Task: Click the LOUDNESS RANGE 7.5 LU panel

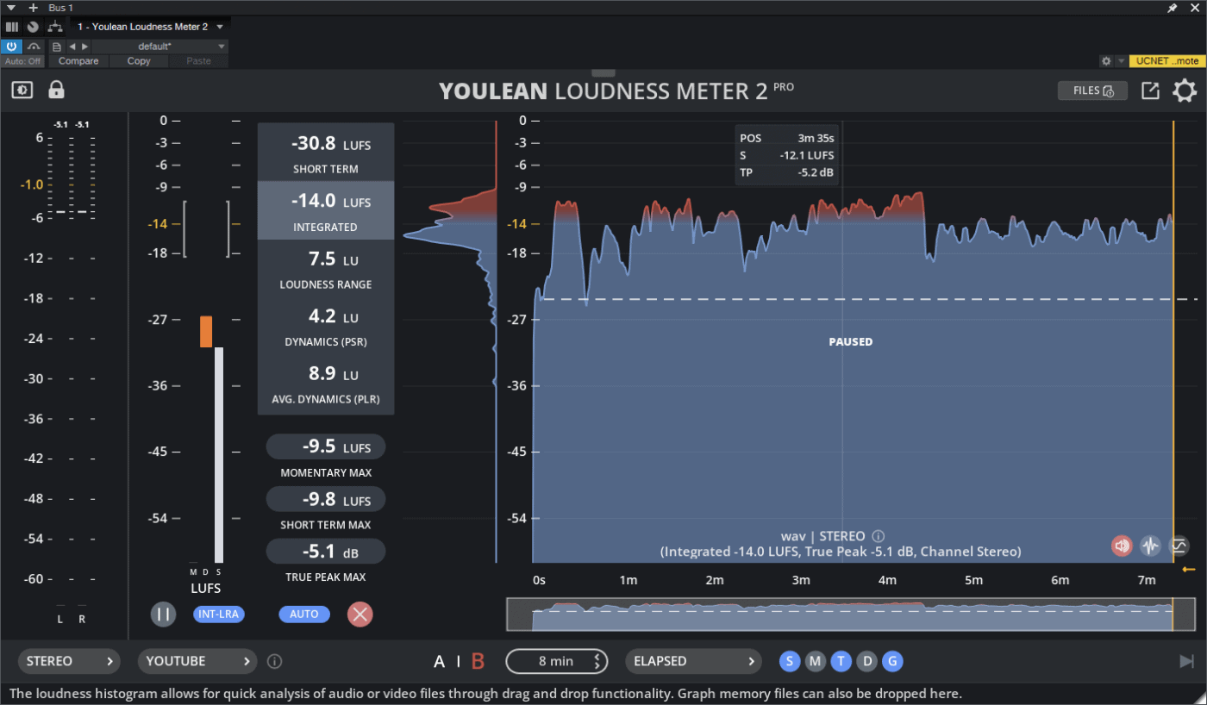Action: [x=326, y=268]
